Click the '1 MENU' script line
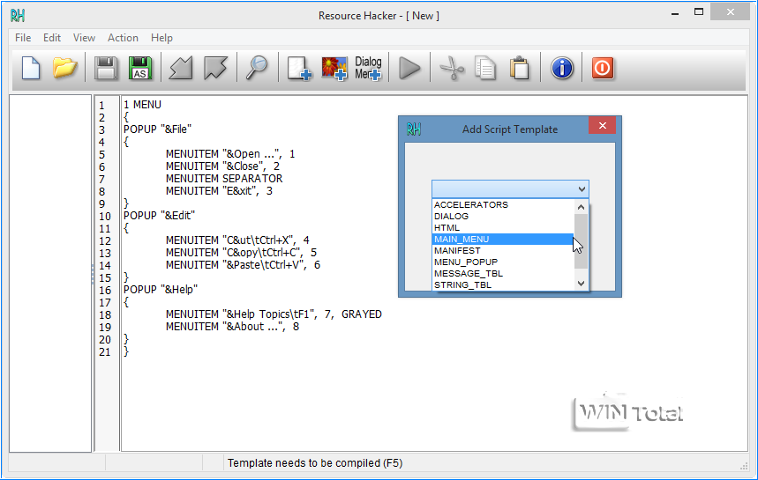The width and height of the screenshot is (758, 480). (x=143, y=105)
